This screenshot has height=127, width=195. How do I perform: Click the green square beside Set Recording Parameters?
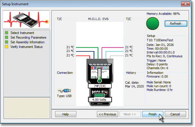pos(6,37)
